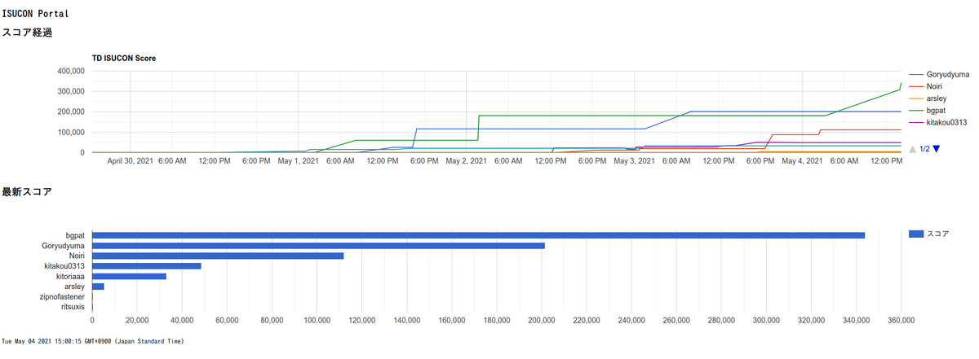
Task: Click the blue スコア legend swatch
Action: tap(915, 234)
